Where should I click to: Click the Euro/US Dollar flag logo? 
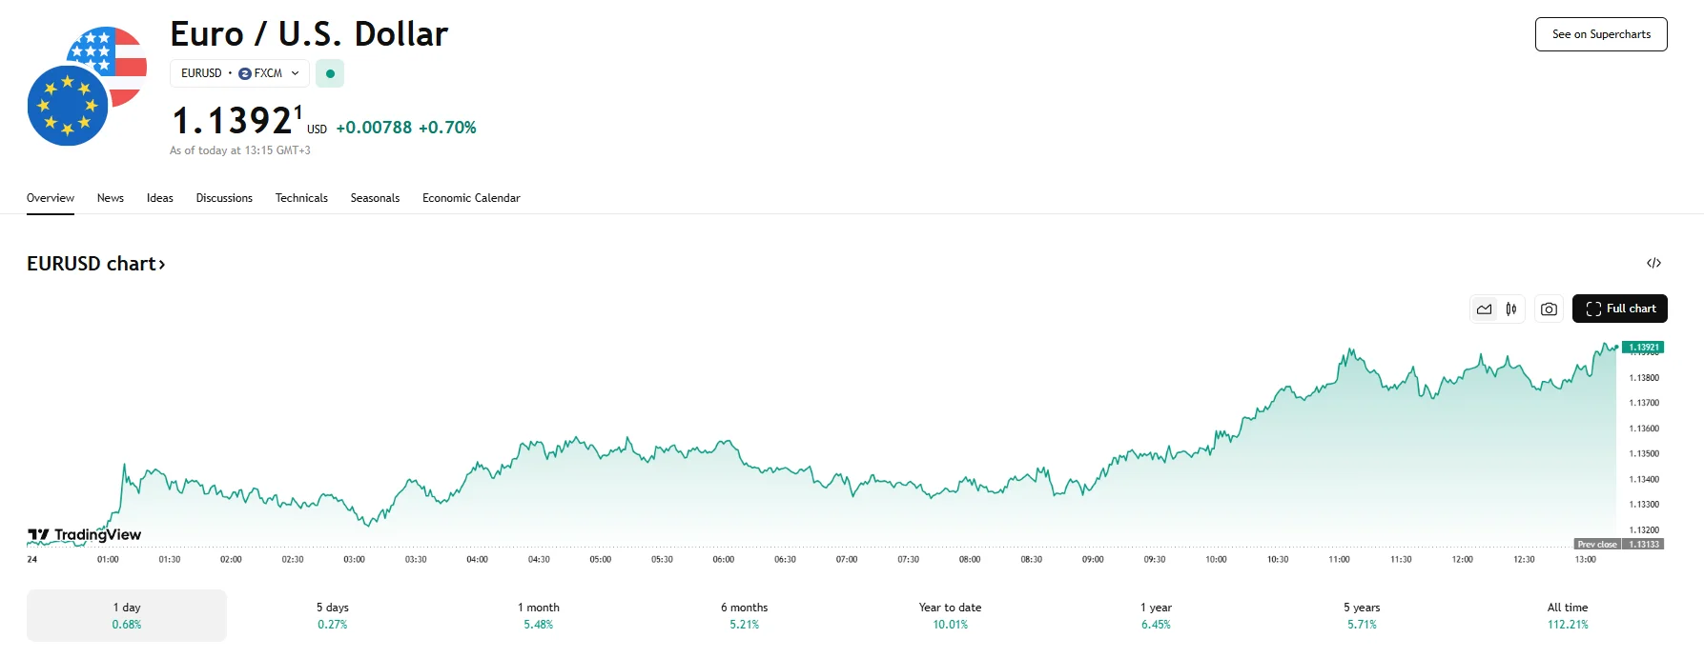(x=86, y=87)
